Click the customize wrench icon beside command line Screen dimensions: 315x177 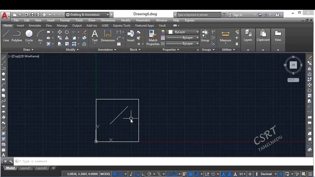pyautogui.click(x=11, y=161)
